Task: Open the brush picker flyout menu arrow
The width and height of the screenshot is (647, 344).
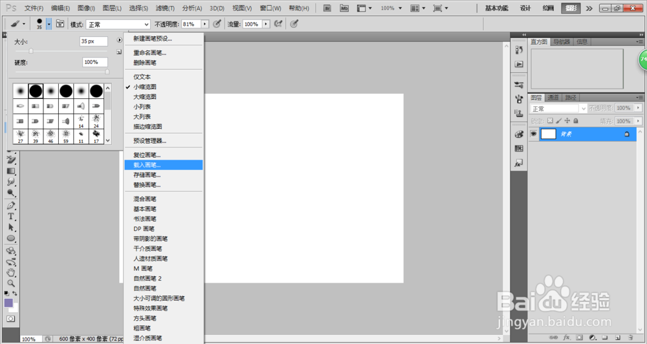Action: [119, 41]
